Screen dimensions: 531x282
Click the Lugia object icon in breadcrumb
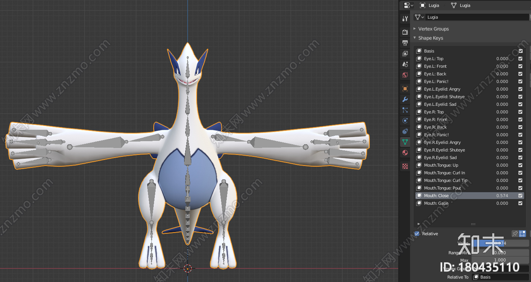point(423,5)
